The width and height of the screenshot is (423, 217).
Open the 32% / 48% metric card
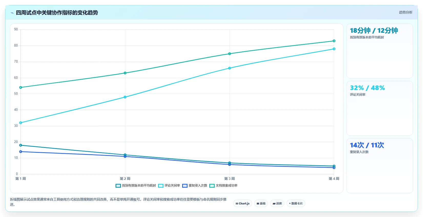[x=379, y=108]
